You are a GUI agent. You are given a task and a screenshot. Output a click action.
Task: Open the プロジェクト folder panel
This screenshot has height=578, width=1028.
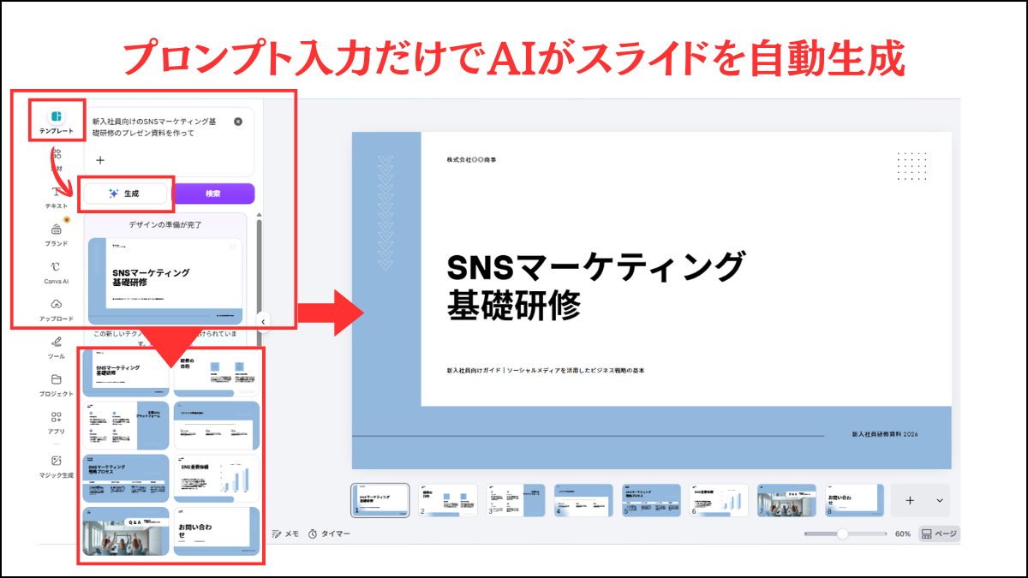pyautogui.click(x=57, y=384)
